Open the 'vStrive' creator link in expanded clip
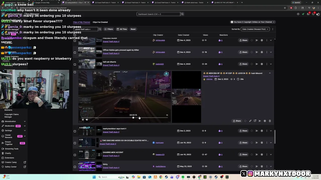This screenshot has height=180, width=321. (209, 79)
